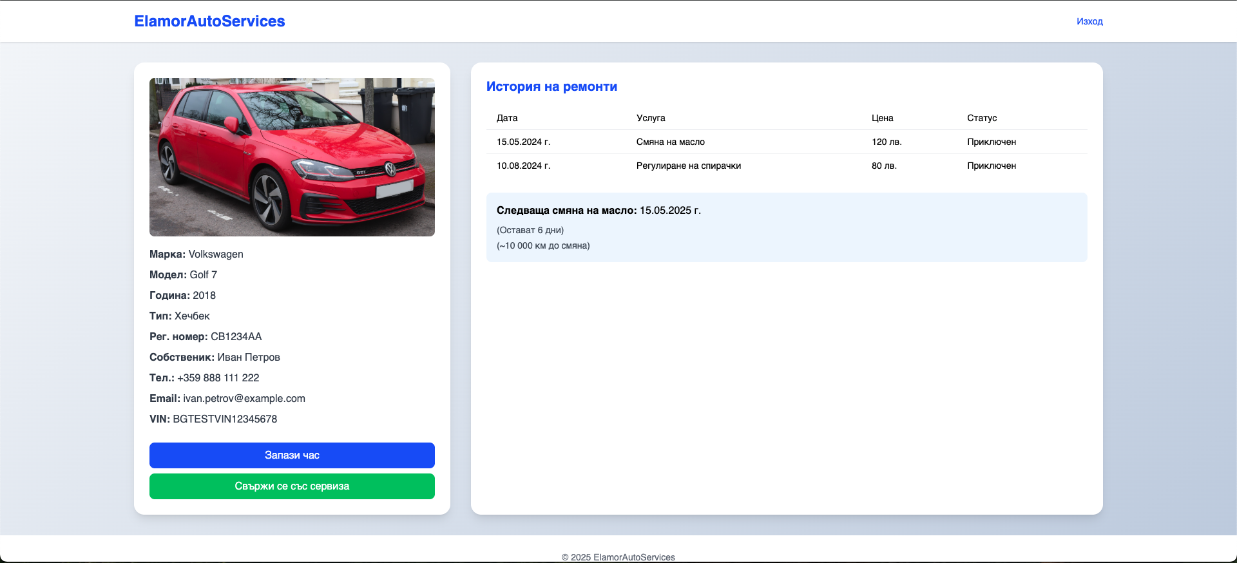Click the © 2025 ElamorAutoServices footer text
The width and height of the screenshot is (1237, 563).
point(618,557)
